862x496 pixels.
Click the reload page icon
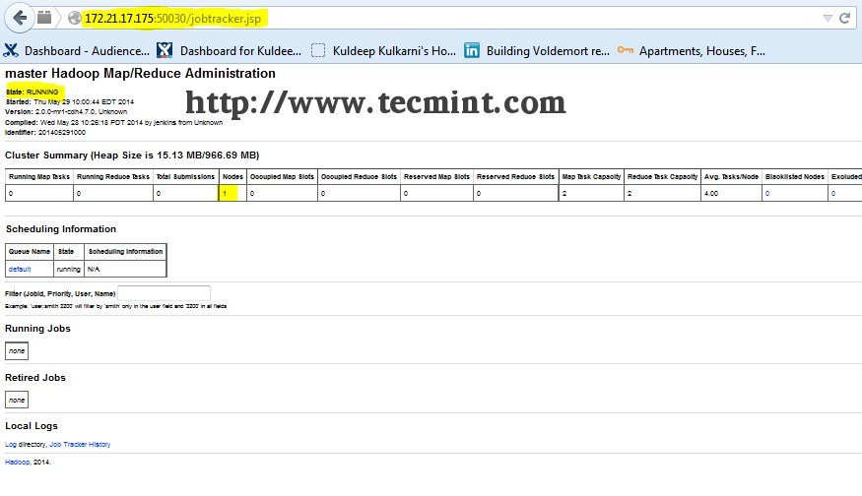click(x=845, y=18)
